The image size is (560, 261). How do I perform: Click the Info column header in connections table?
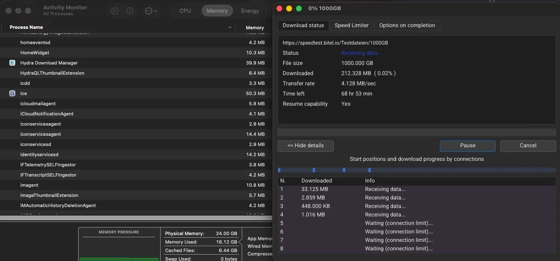(x=370, y=181)
